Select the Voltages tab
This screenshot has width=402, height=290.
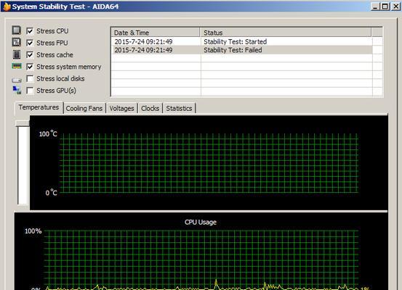point(122,109)
